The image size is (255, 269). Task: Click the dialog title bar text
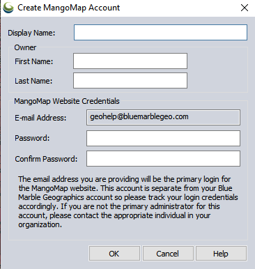pos(69,8)
